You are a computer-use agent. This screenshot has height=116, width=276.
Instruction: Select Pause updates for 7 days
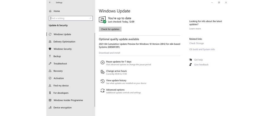(x=119, y=62)
